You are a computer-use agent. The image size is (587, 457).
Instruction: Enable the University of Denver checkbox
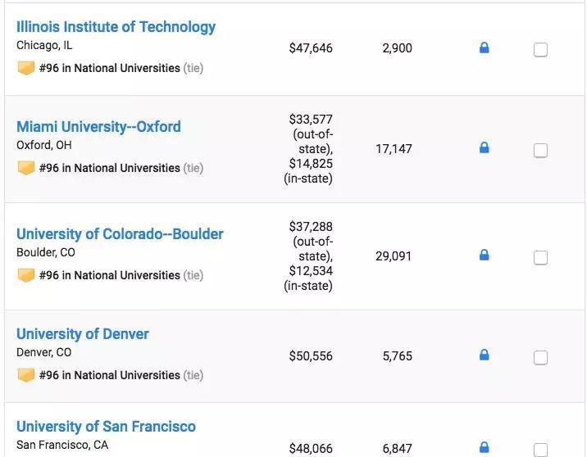pos(540,357)
